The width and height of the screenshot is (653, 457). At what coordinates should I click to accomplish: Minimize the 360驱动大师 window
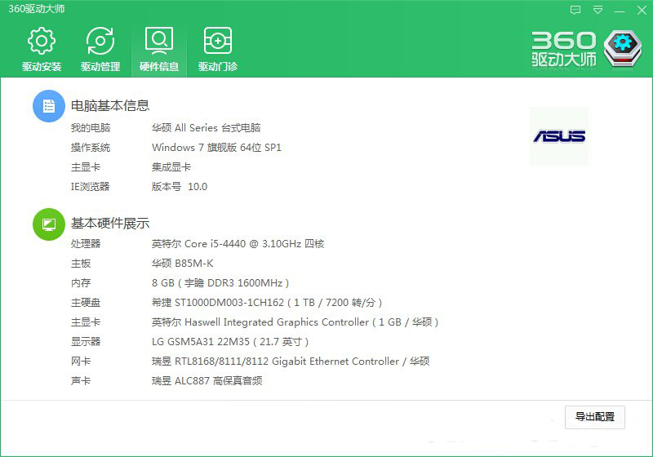point(620,11)
